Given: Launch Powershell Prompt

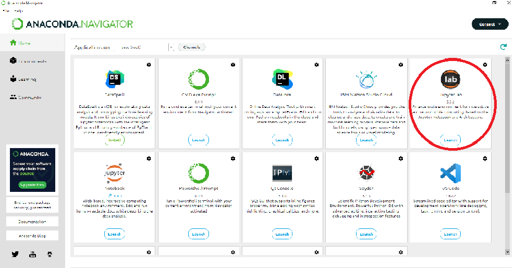Looking at the screenshot, I should click(x=199, y=234).
